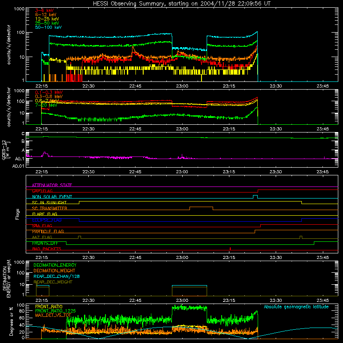Click the REAR_DEC_WEIGHT legend label

tap(53, 282)
